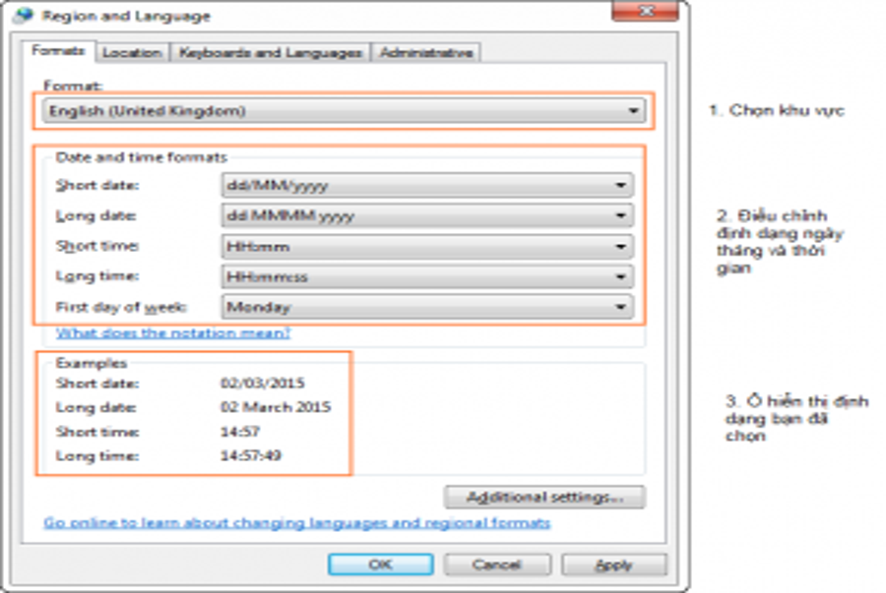Apply the format changes
The width and height of the screenshot is (886, 593).
click(614, 564)
